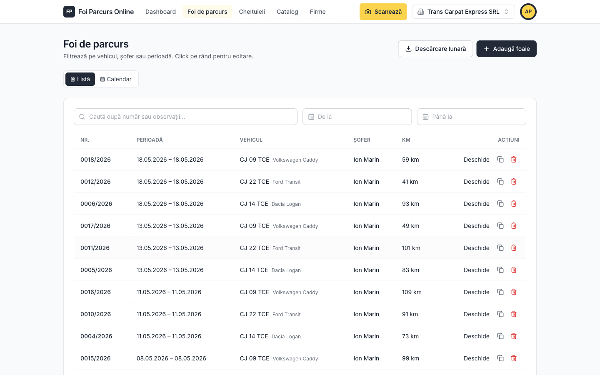600x375 pixels.
Task: Click copy icon for sheet 0011/2026
Action: [500, 248]
